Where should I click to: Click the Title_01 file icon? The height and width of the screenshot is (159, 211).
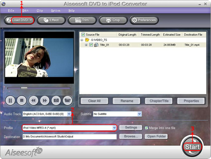coord(96,45)
